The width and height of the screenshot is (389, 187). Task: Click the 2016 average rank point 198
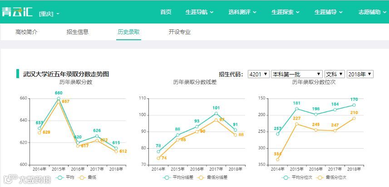(x=316, y=114)
